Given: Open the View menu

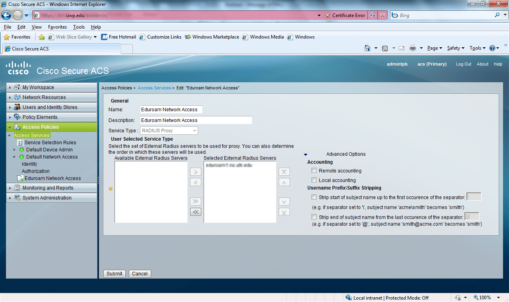Looking at the screenshot, I should tap(37, 27).
